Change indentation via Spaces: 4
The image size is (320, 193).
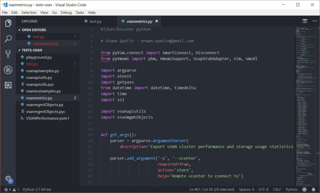(x=247, y=190)
